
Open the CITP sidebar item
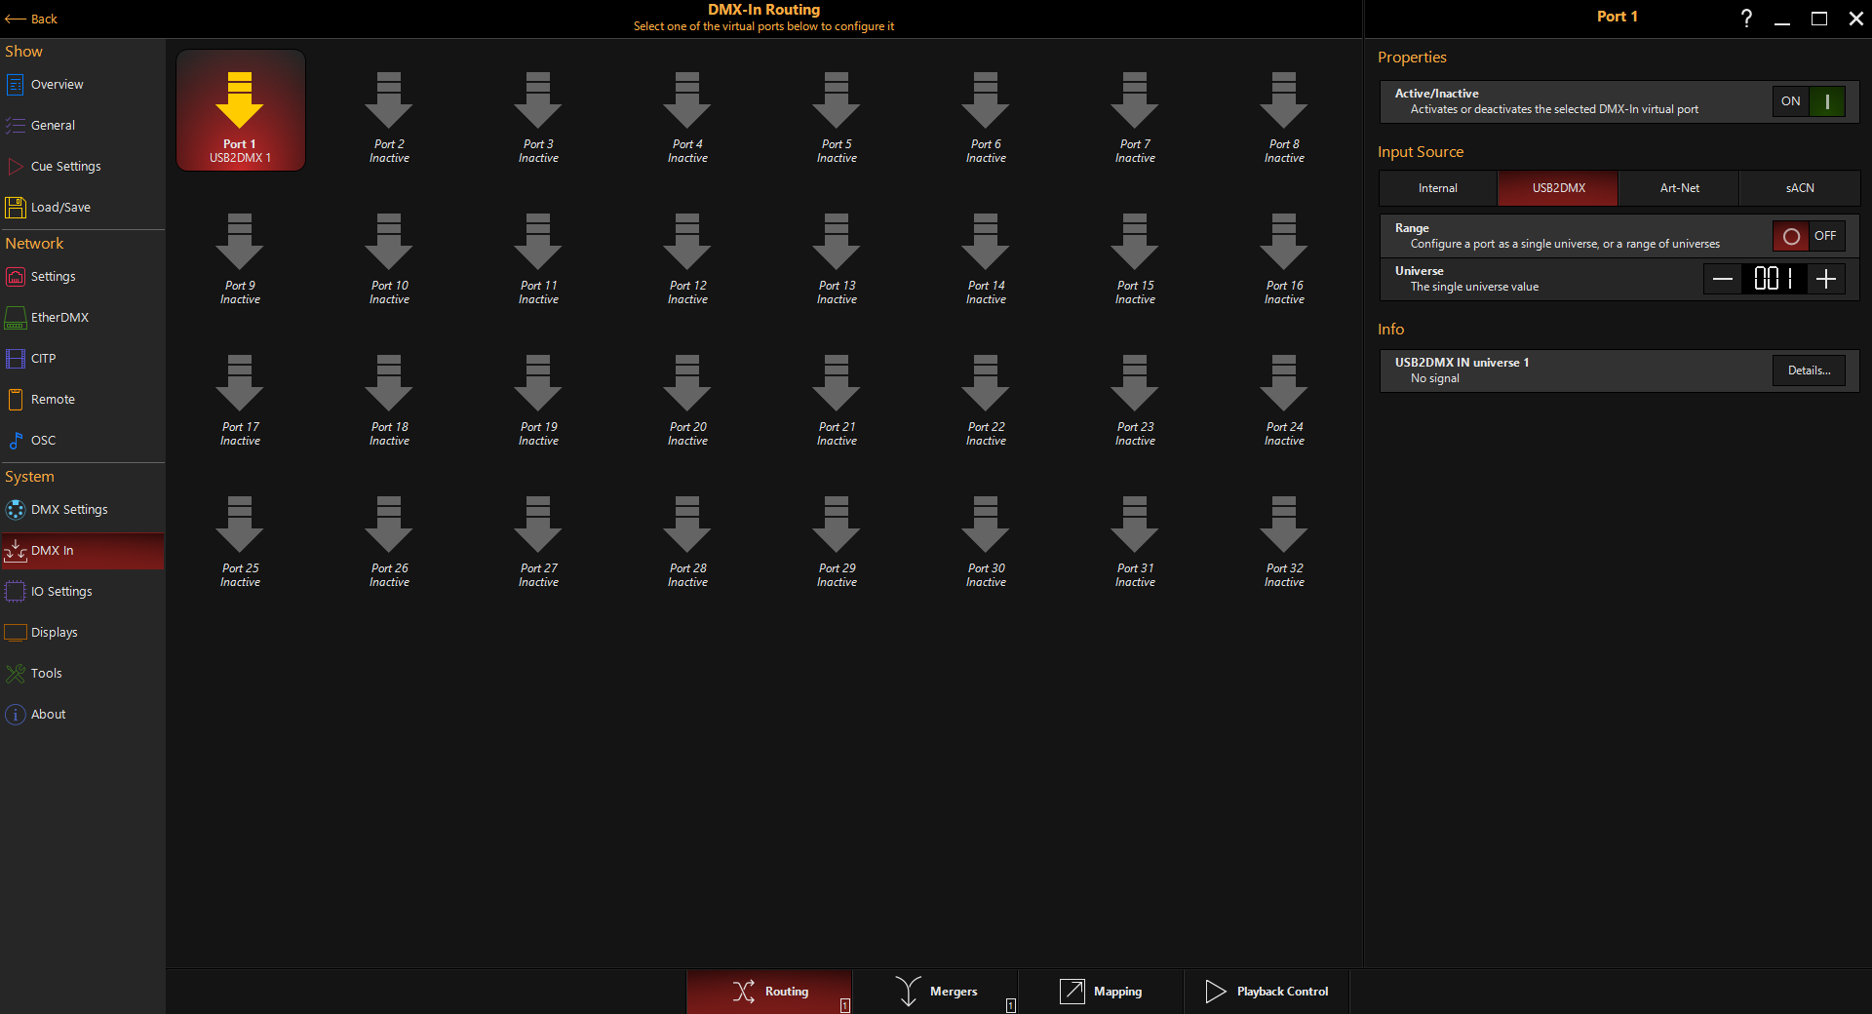tap(43, 359)
